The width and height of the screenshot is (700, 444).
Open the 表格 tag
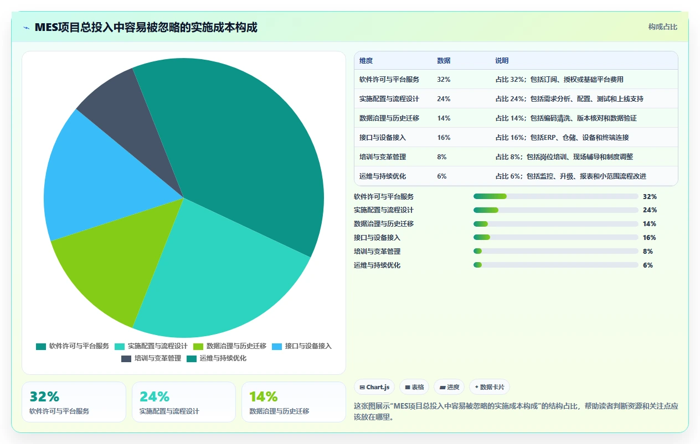[414, 387]
